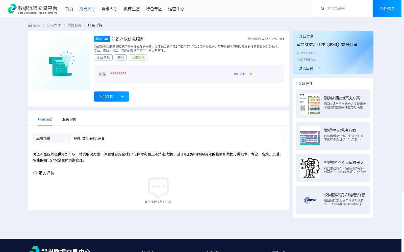Screen dimensions: 404x252
Task: Click the 关联推荐 heading
Action: pyautogui.click(x=306, y=84)
